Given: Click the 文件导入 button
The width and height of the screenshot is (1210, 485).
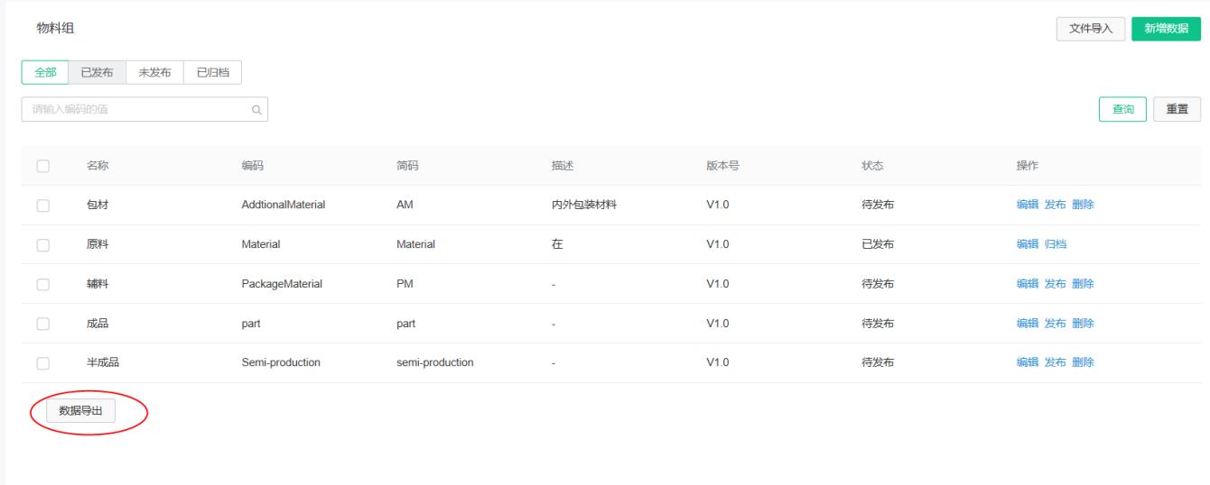Looking at the screenshot, I should tap(1091, 29).
